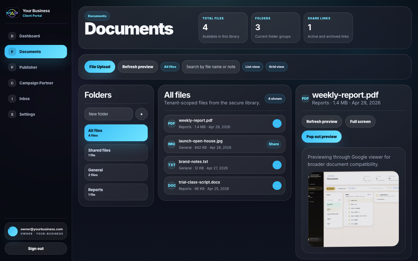Click the TXT icon next to brand-notes.txt
Image resolution: width=418 pixels, height=261 pixels.
coord(171,165)
